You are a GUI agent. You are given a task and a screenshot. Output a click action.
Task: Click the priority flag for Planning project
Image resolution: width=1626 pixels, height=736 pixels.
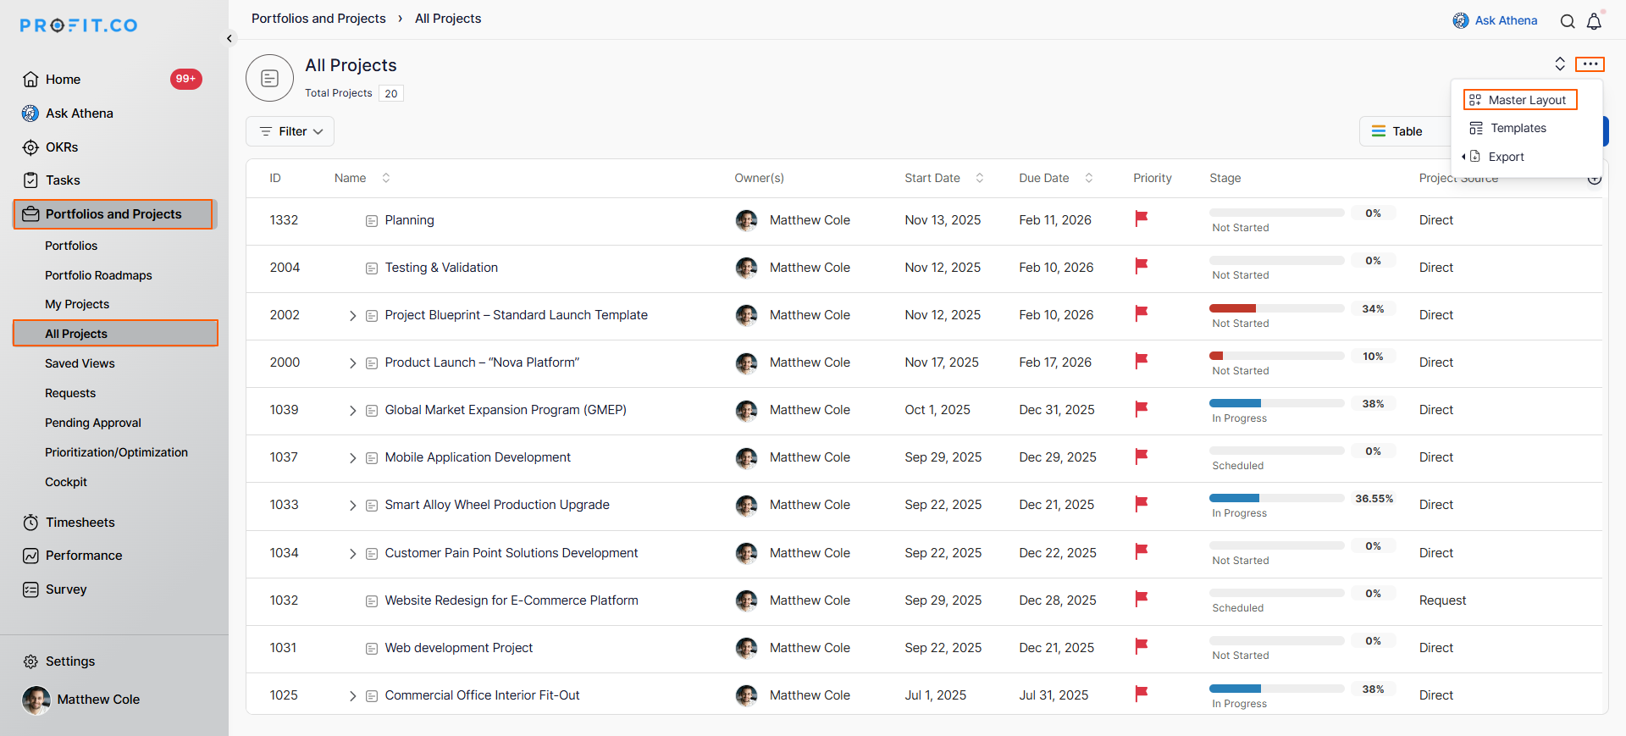(1141, 219)
